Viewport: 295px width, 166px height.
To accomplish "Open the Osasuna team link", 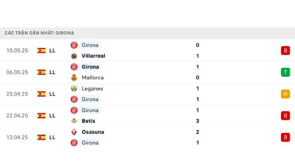I will click(93, 132).
